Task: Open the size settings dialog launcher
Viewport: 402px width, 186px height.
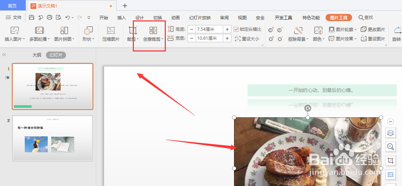Action: (262, 45)
